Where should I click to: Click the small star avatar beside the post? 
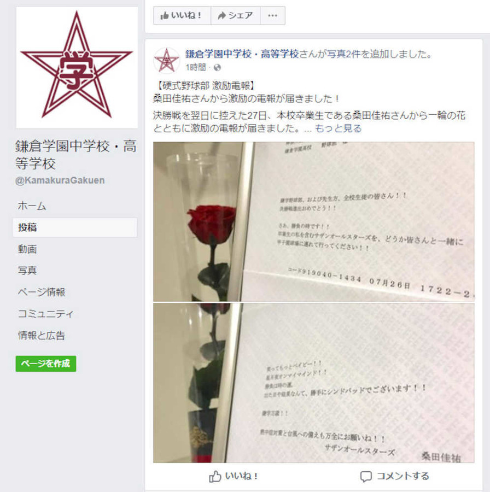tap(166, 60)
